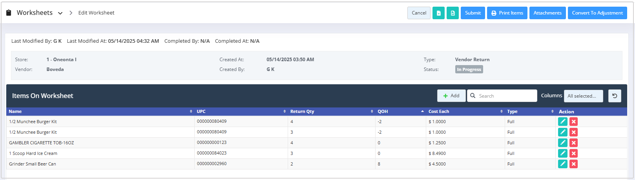This screenshot has height=180, width=635.
Task: Click the Add item button
Action: pos(451,96)
